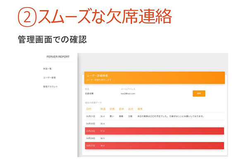Select the 37.8 temperature in the red row
Screen dimensions: 248x161
(x=103, y=131)
